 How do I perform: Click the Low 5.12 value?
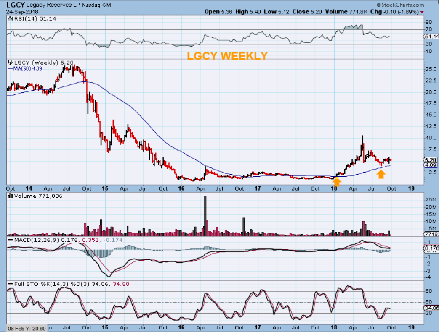tap(277, 12)
